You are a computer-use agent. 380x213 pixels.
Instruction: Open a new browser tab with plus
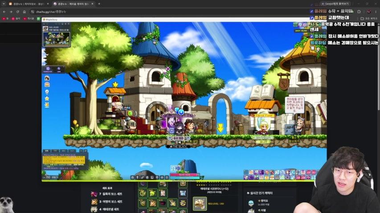[x=99, y=4]
